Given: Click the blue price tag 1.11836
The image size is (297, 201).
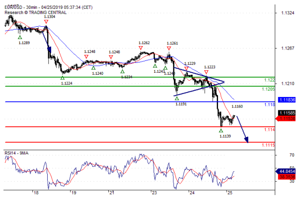Looking at the screenshot, I should [x=287, y=100].
